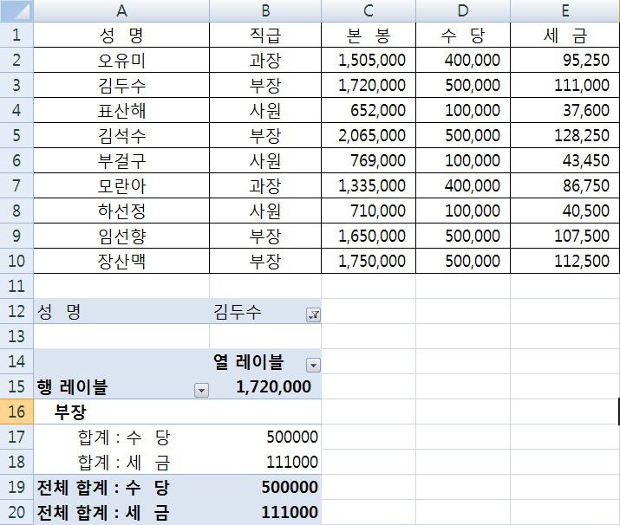
Task: Click salary cell 1,750,000
Action: (x=369, y=261)
